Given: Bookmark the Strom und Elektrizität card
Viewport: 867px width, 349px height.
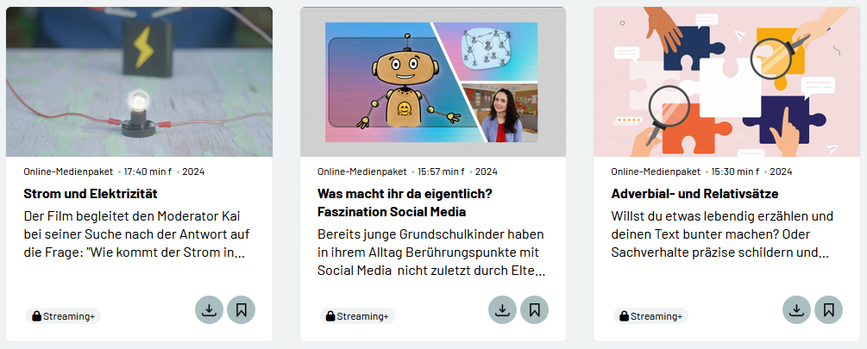Looking at the screenshot, I should point(241,310).
